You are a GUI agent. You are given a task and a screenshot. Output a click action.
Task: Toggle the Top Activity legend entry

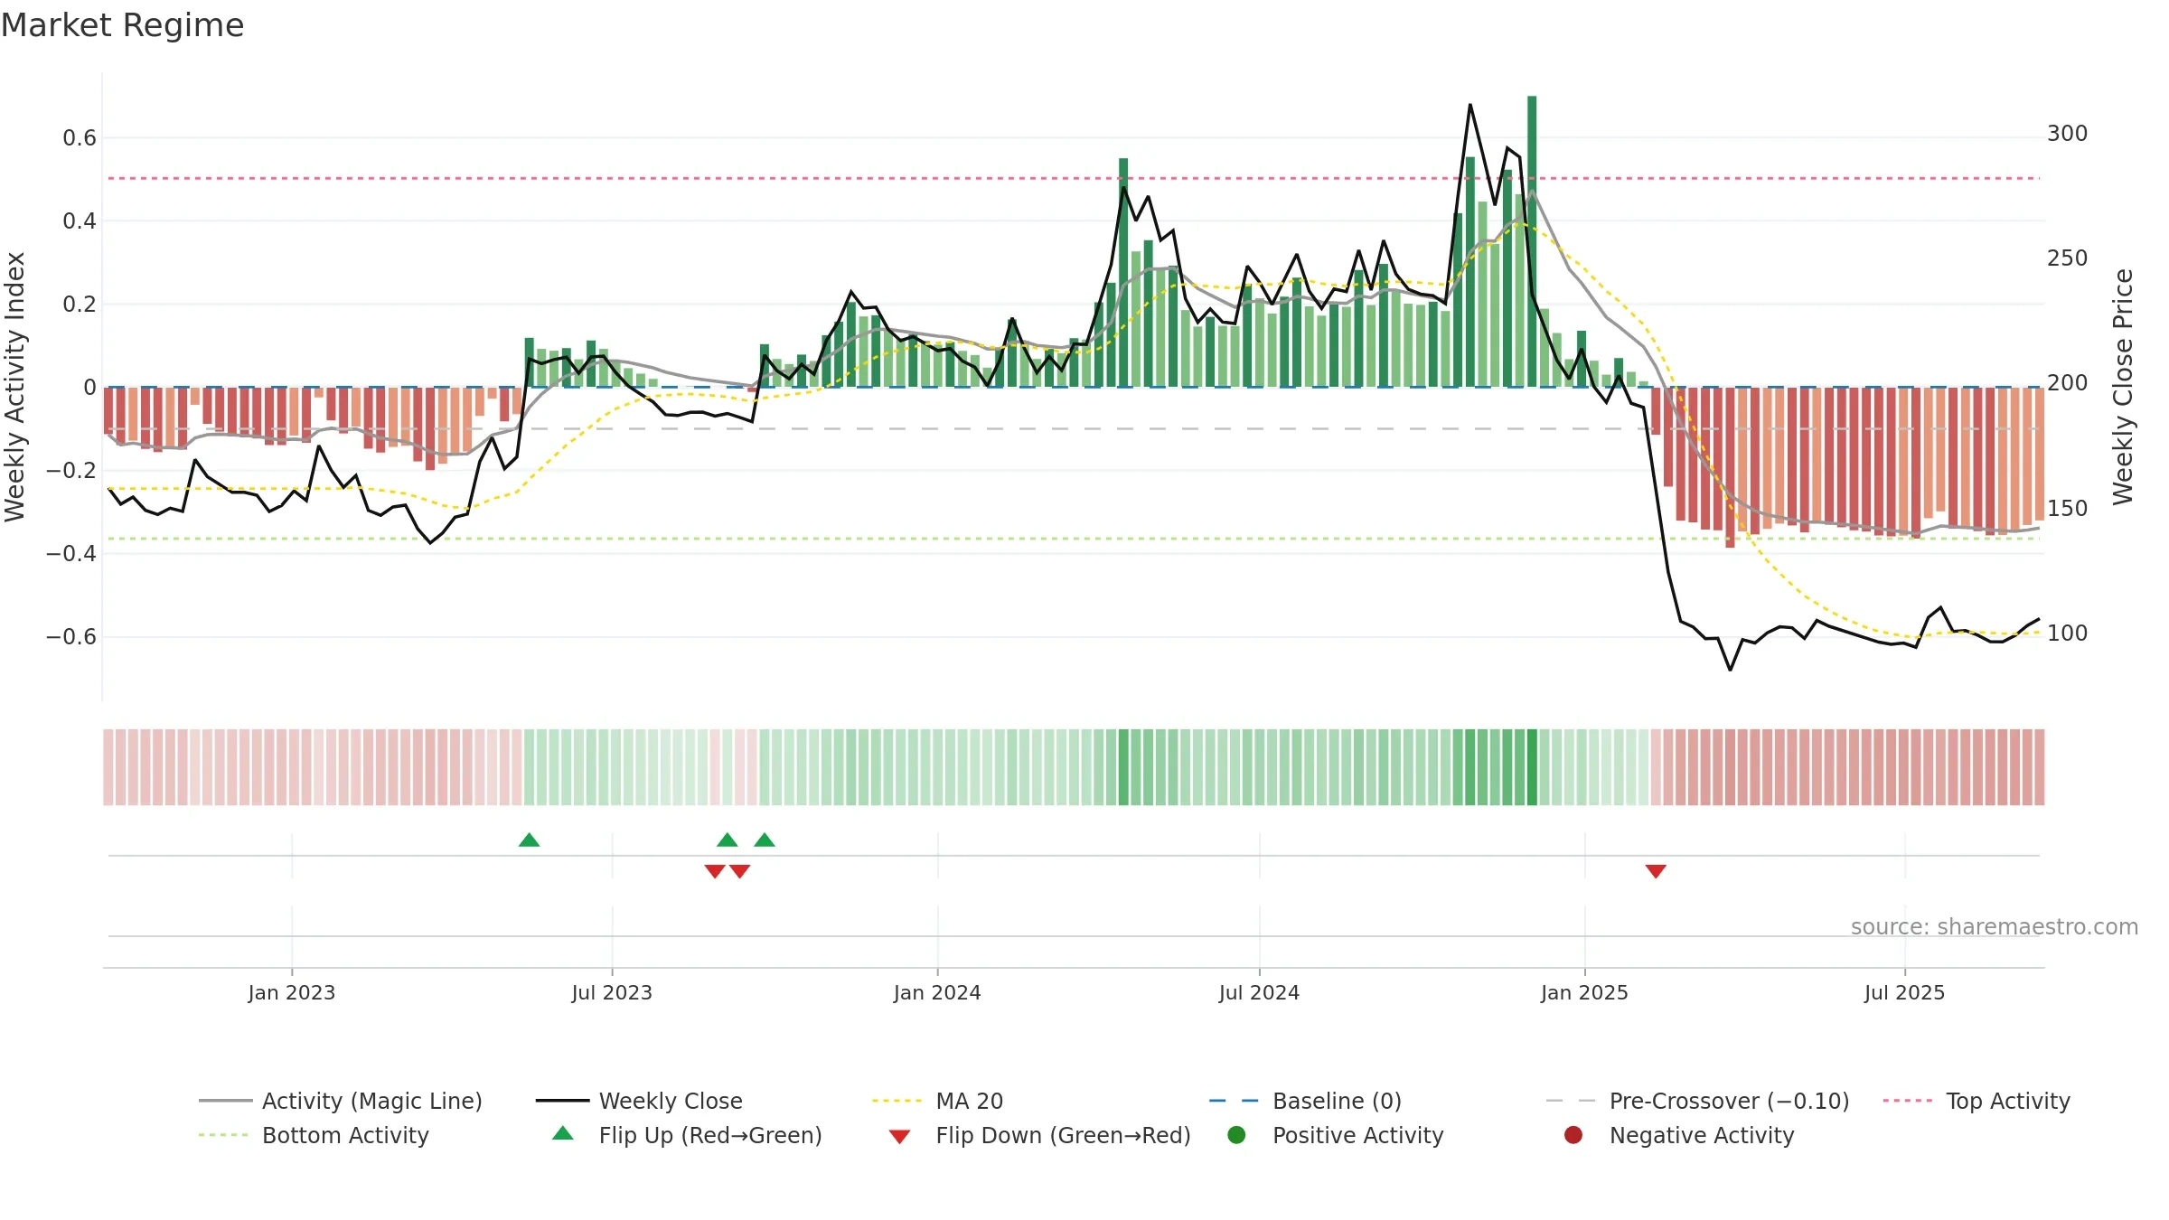point(1977,1101)
